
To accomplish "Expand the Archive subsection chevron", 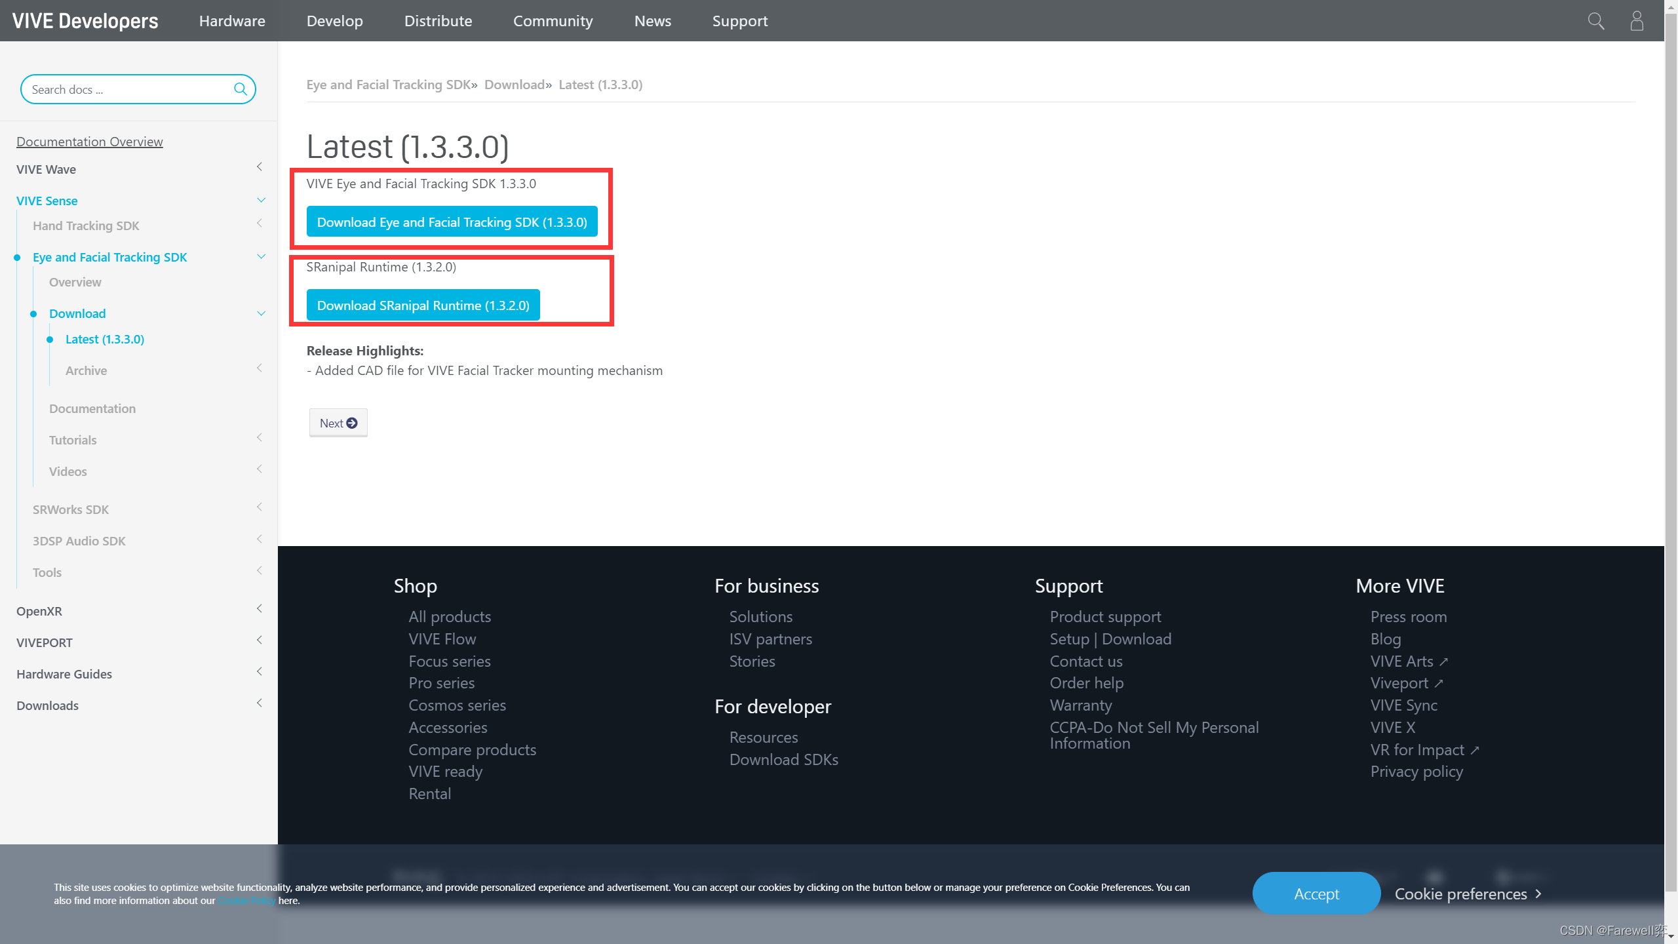I will (260, 368).
